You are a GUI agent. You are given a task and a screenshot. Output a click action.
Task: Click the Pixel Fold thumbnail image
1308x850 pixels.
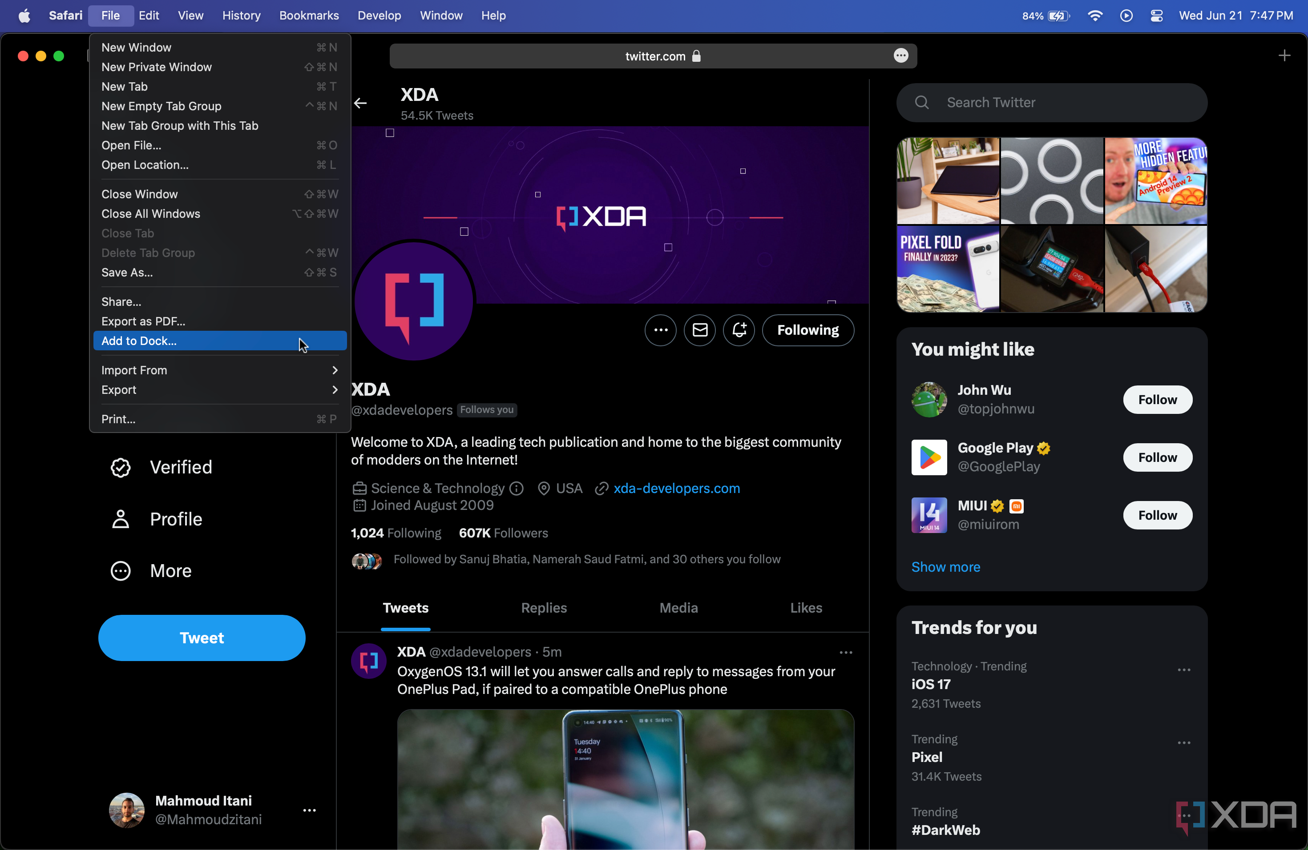(947, 268)
